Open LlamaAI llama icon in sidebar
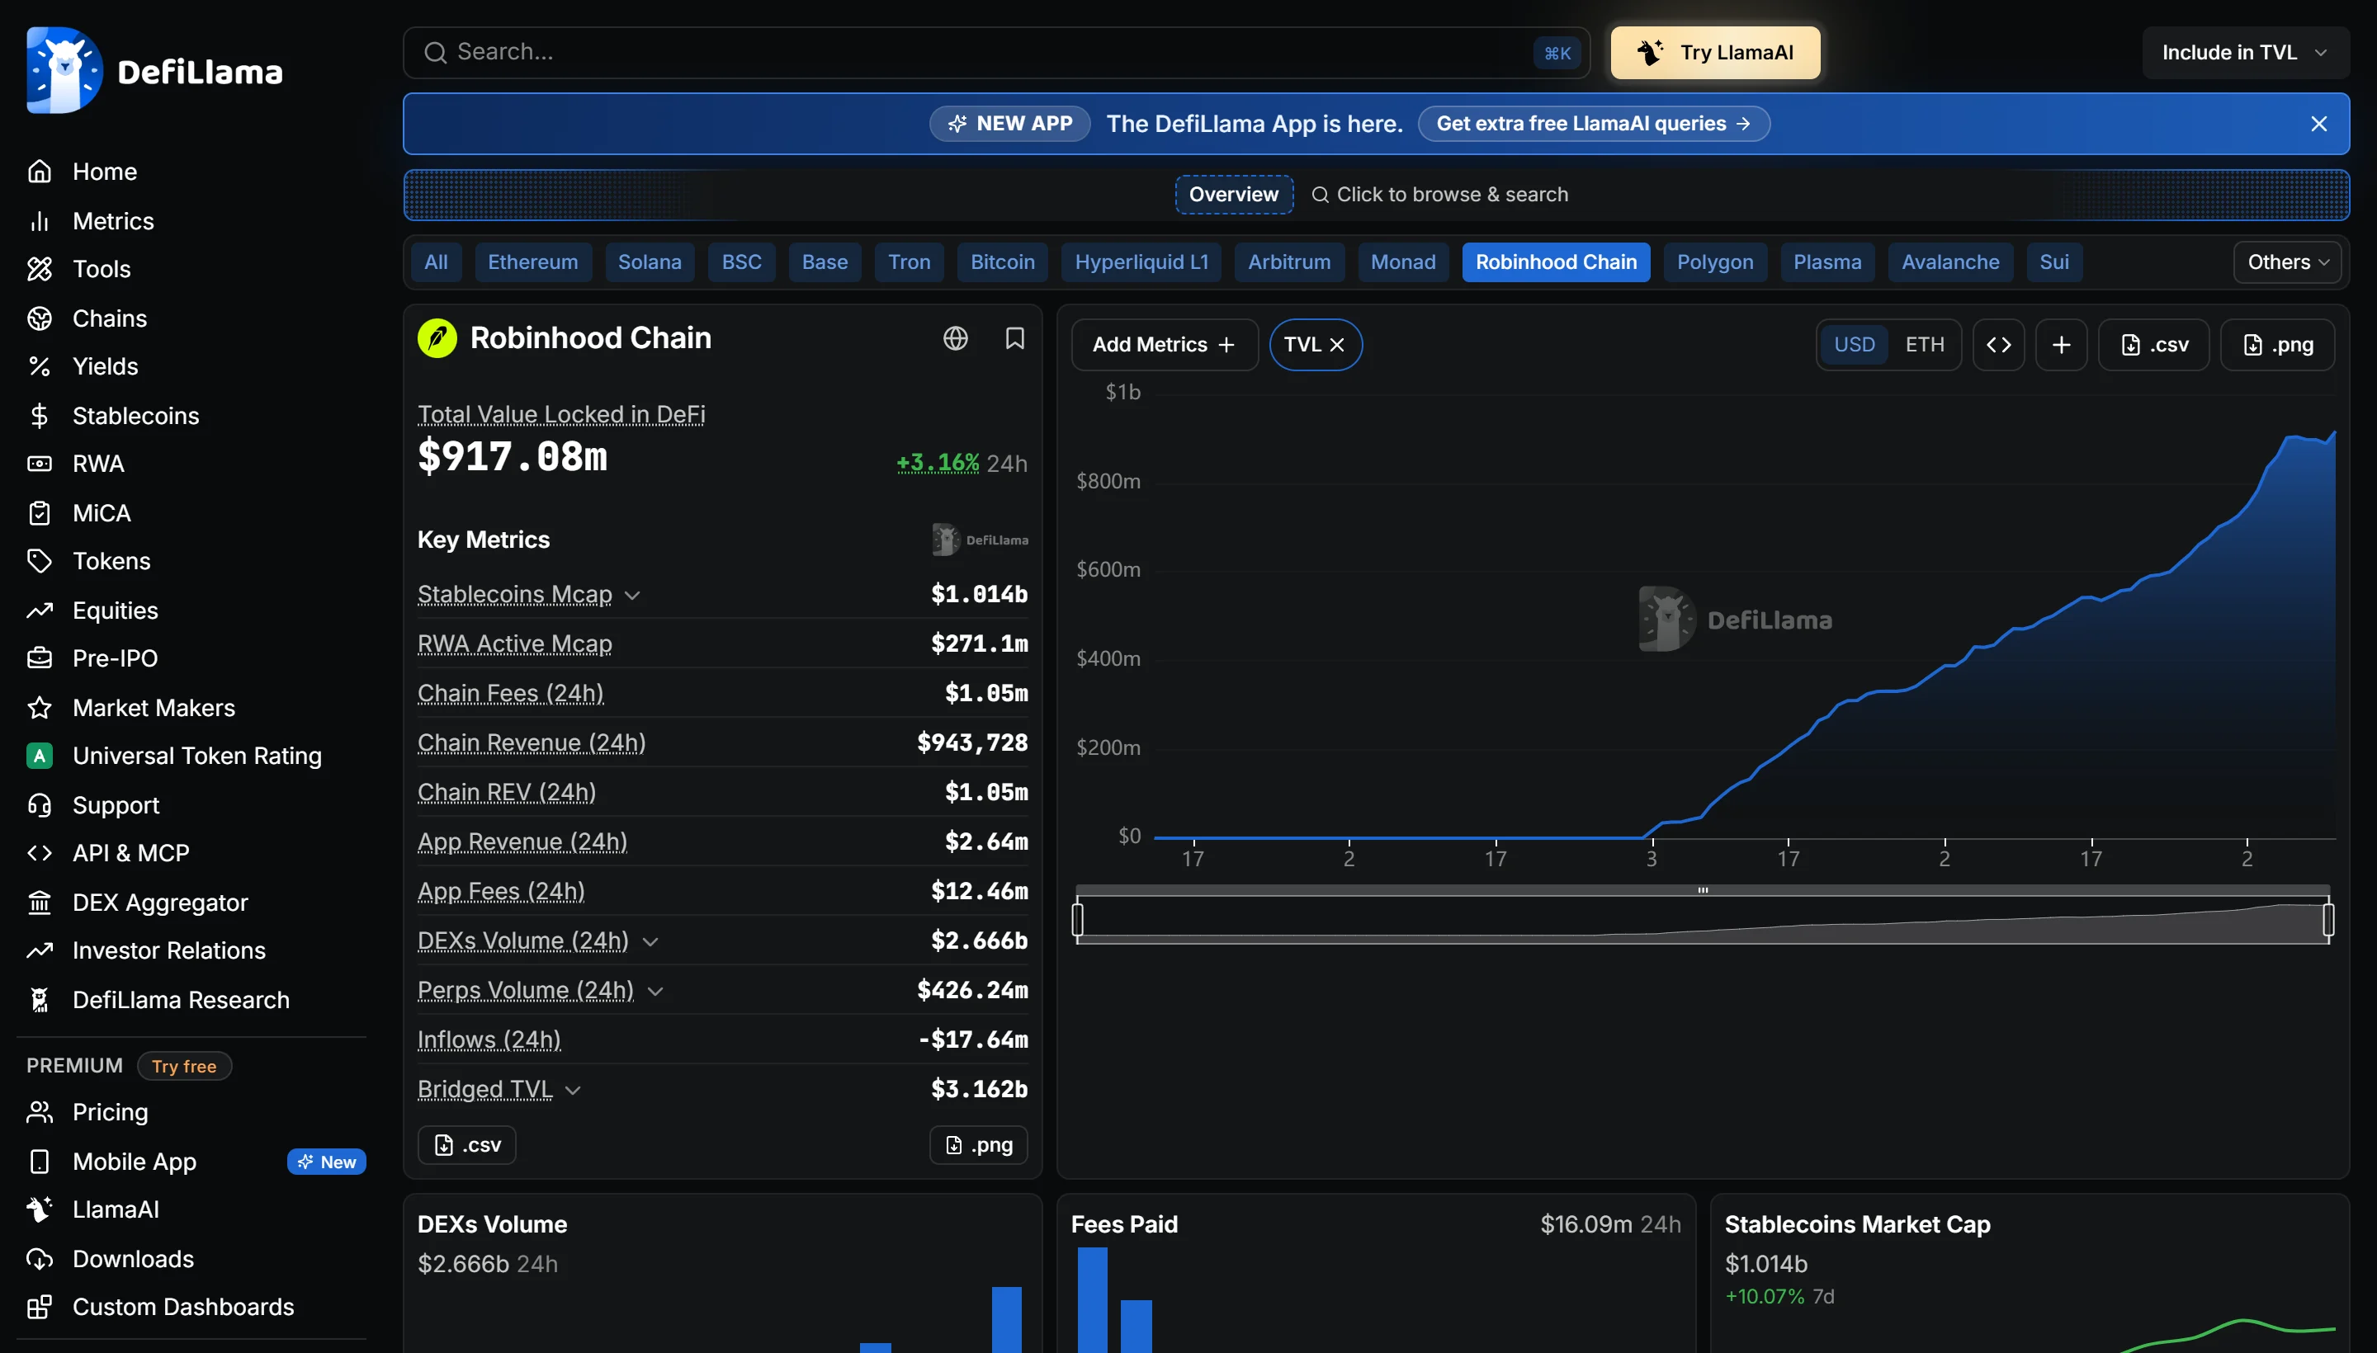The height and width of the screenshot is (1353, 2377). coord(39,1210)
